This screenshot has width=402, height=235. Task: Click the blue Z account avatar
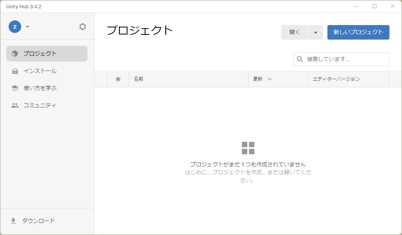click(15, 27)
